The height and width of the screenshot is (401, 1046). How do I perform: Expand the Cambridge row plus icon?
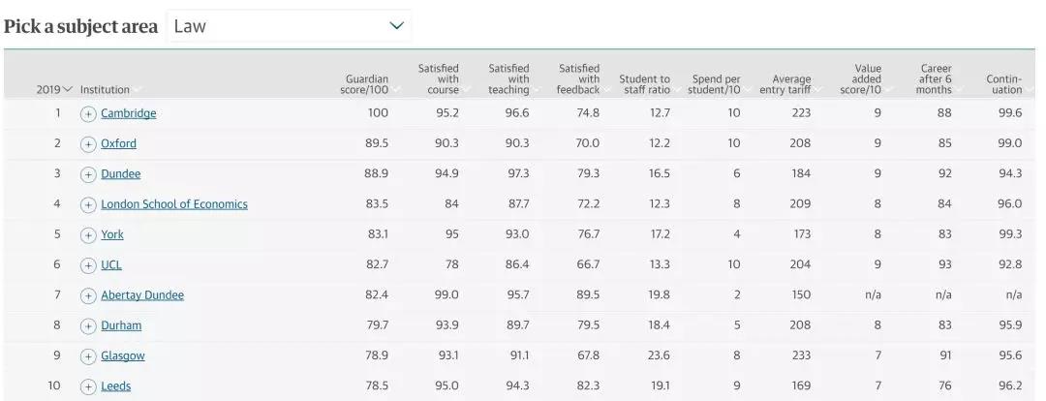tap(88, 113)
